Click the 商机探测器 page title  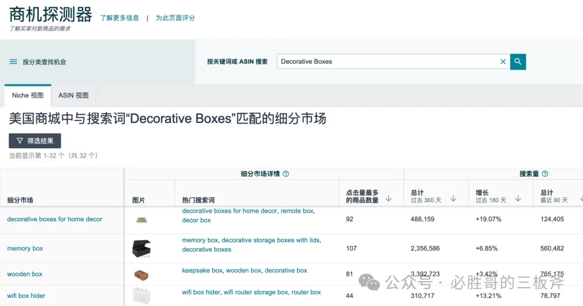point(51,15)
